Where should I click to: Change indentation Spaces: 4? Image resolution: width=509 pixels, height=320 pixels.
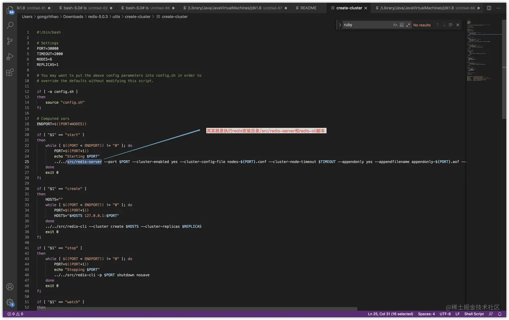pos(427,314)
